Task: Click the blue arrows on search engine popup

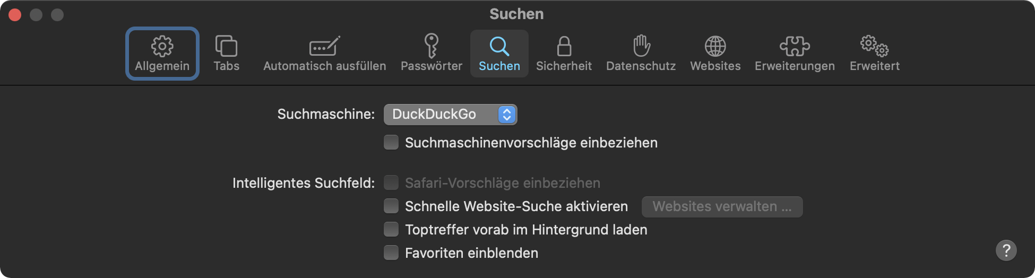Action: point(507,115)
